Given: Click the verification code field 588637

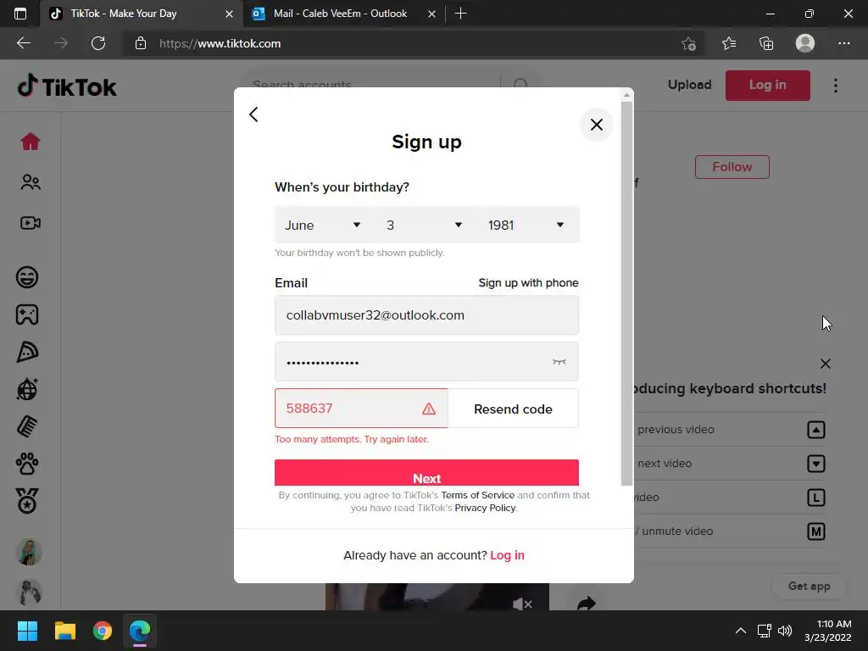Looking at the screenshot, I should tap(361, 409).
